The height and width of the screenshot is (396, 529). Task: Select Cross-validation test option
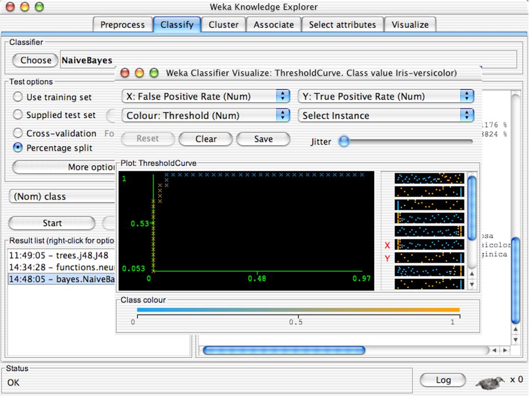click(x=55, y=133)
